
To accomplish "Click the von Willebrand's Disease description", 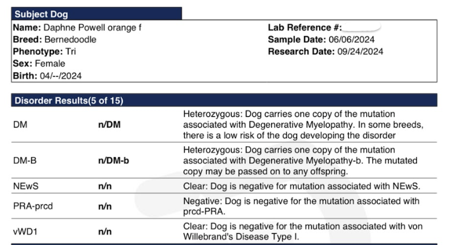I will [303, 231].
